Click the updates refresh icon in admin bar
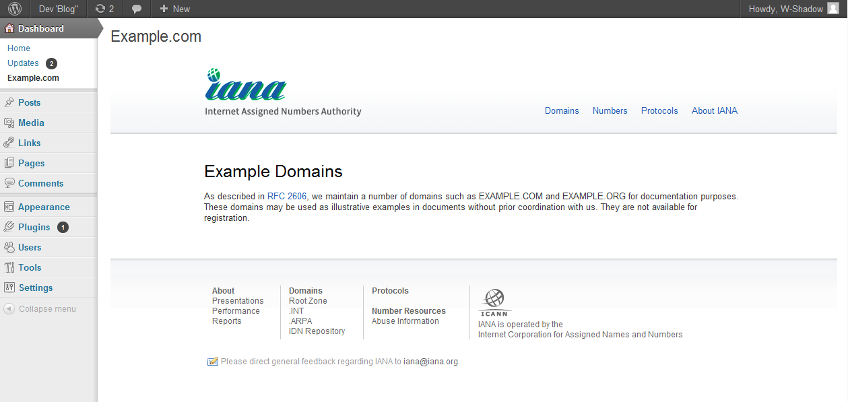848x402 pixels. click(x=100, y=9)
